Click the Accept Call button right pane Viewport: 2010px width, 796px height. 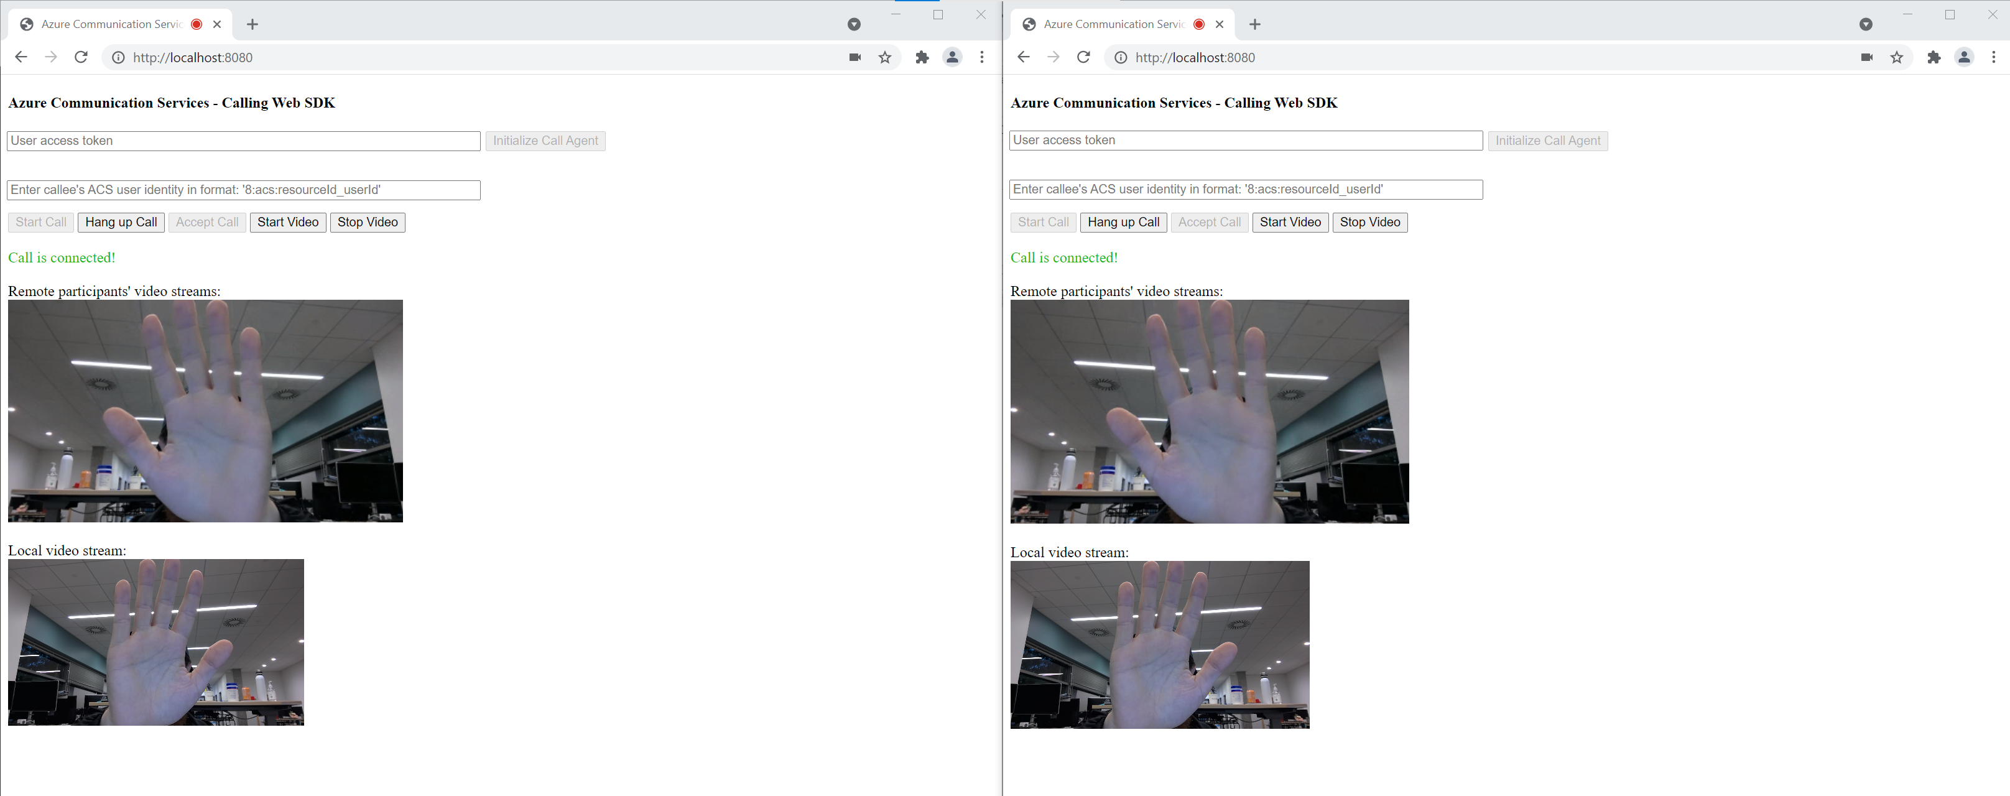(1208, 222)
